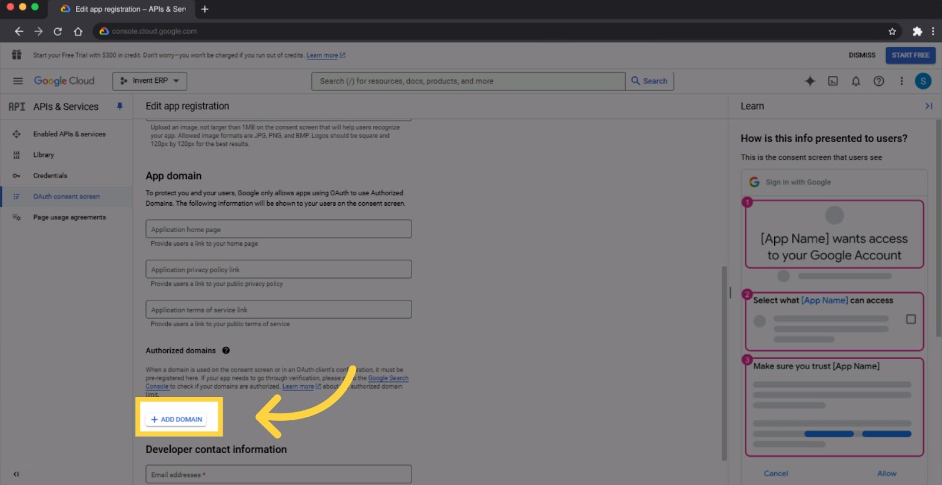Focus the resource search field
The image size is (942, 485).
point(468,81)
